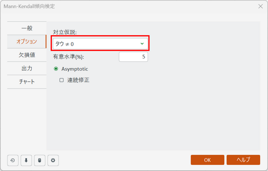Click the 対立仮説 label text
The width and height of the screenshot is (268, 171).
(65, 32)
